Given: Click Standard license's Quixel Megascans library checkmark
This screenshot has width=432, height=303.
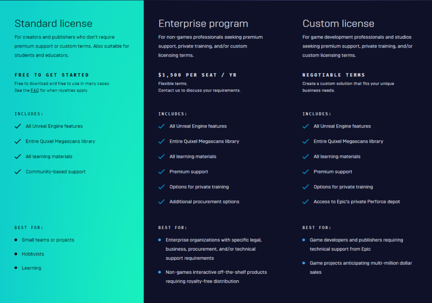Looking at the screenshot, I should point(18,142).
